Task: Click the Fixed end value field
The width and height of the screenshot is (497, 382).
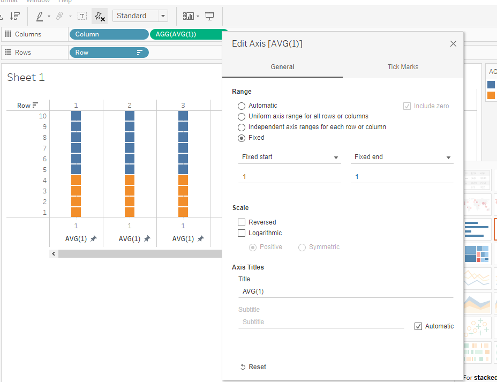Action: tap(402, 177)
